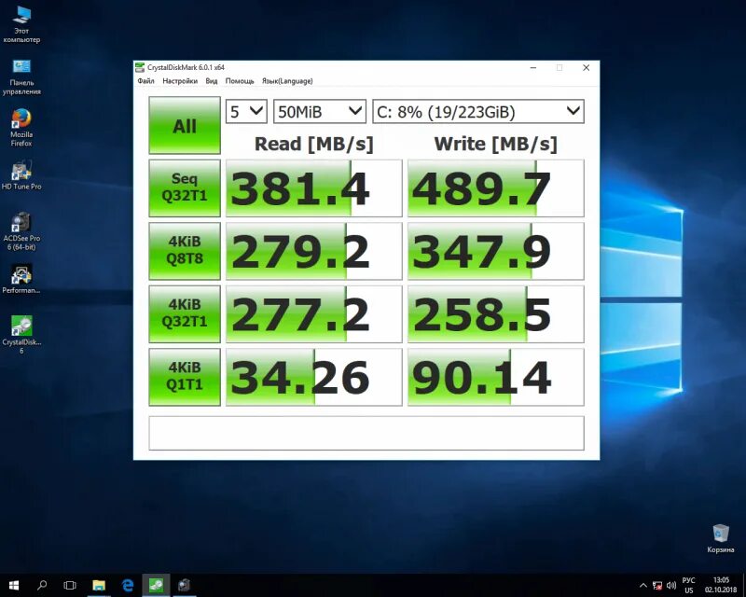Open the taskbar search magnifier
The height and width of the screenshot is (597, 746).
pos(42,585)
